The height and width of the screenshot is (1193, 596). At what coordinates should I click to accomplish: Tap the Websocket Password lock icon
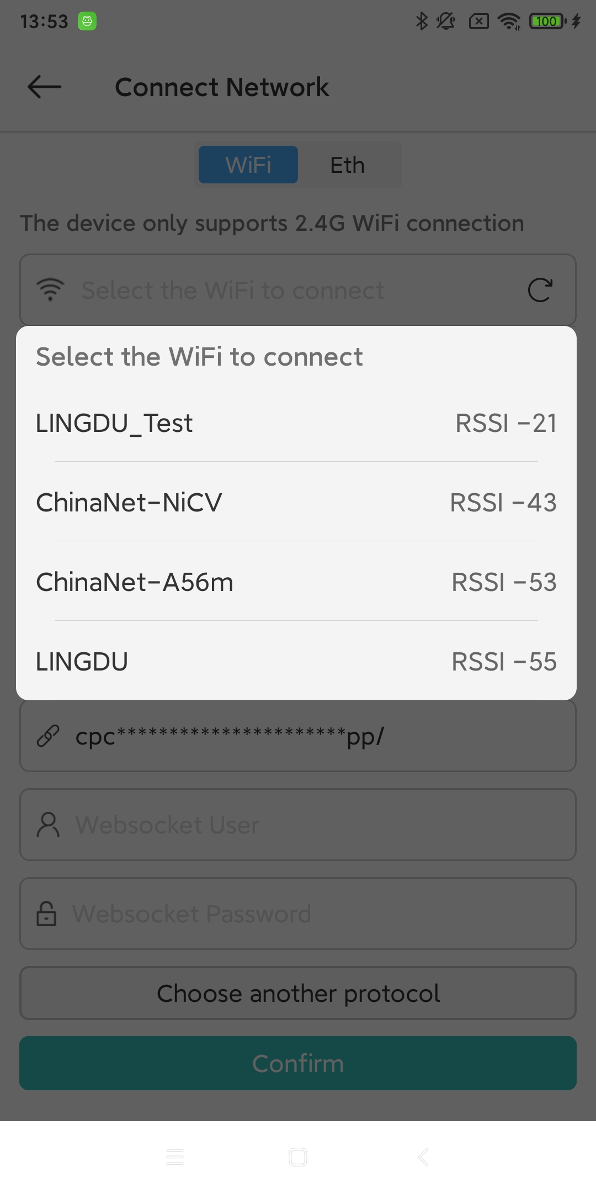click(x=46, y=914)
